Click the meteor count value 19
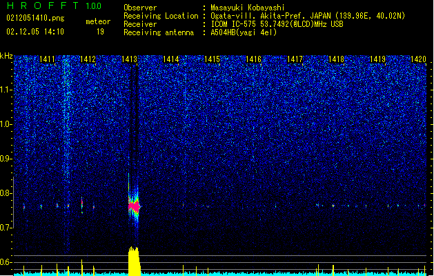 [100, 32]
